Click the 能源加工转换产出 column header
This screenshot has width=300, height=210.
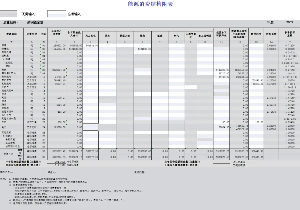tap(221, 34)
